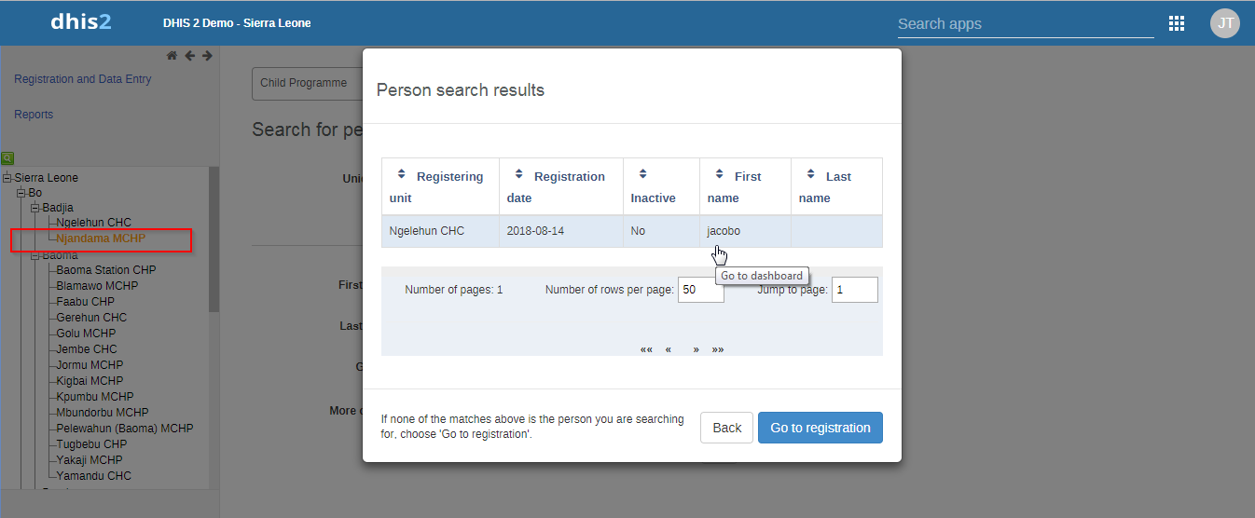Click the green search icon above org tree
Viewport: 1255px width, 518px height.
(7, 158)
